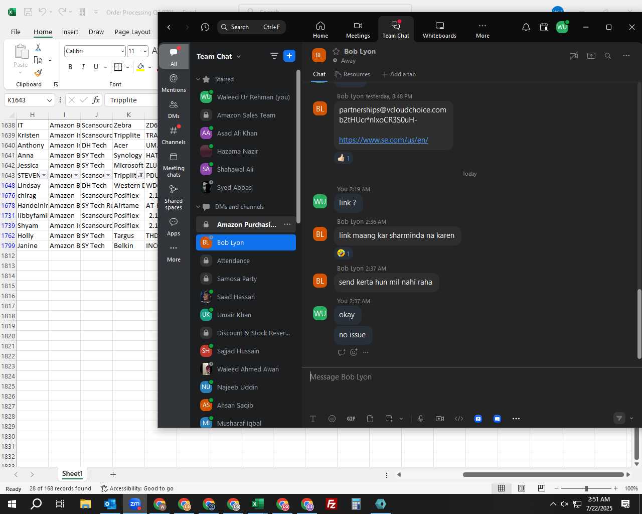Open Excel File menu
Viewport: 642px width, 514px height.
(16, 32)
